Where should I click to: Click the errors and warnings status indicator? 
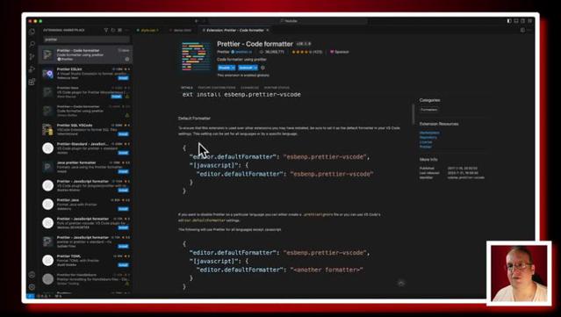click(x=43, y=296)
